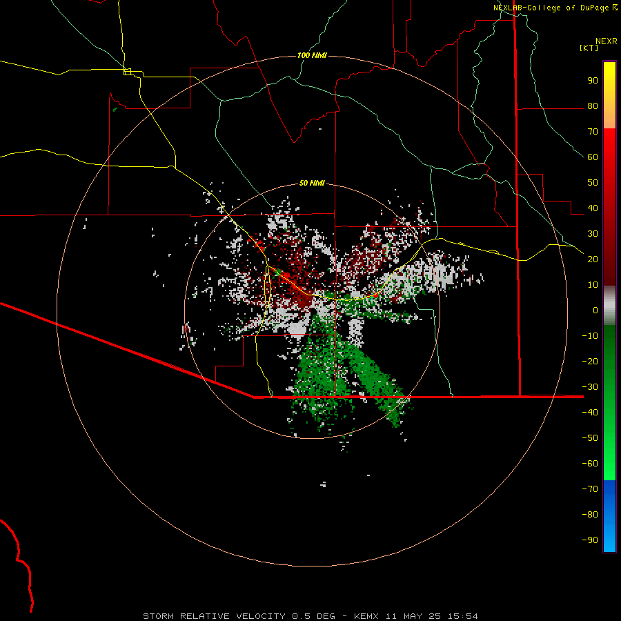
Task: Click the -60 value on velocity scale
Action: 590,464
